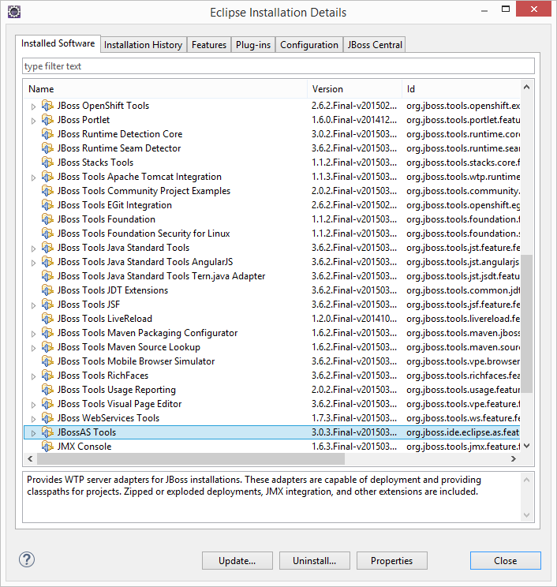557x587 pixels.
Task: Click the JBoss Tools EGit Integration icon
Action: tap(47, 205)
